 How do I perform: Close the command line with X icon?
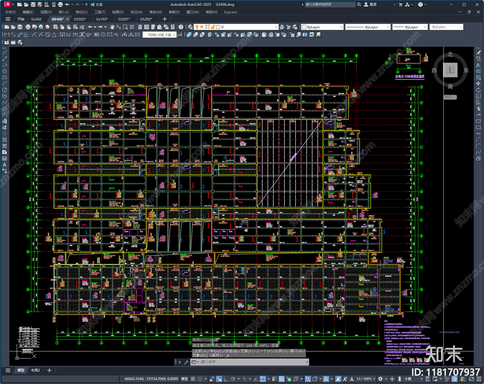(180, 362)
